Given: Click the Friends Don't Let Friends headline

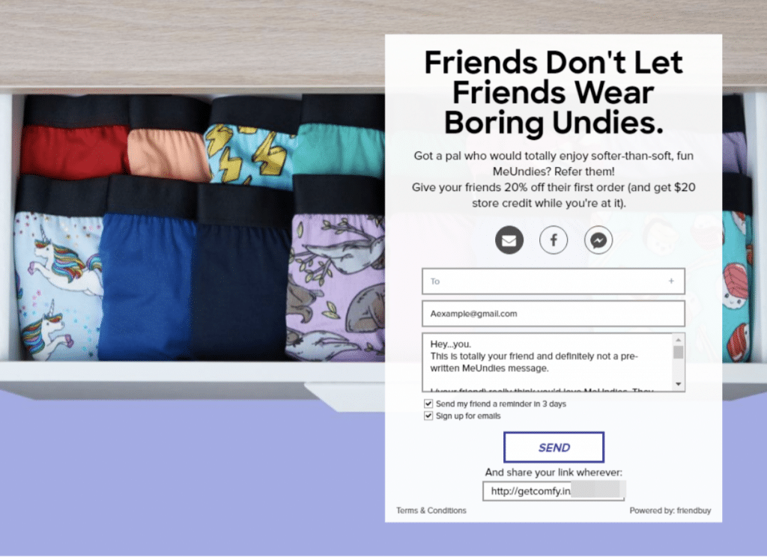Looking at the screenshot, I should tap(554, 92).
